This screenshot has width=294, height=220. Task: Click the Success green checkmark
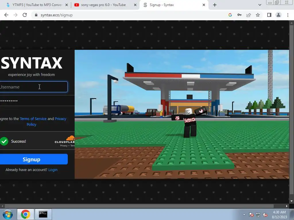(x=4, y=141)
